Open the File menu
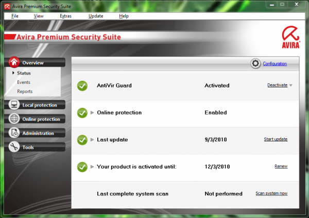 pos(15,16)
